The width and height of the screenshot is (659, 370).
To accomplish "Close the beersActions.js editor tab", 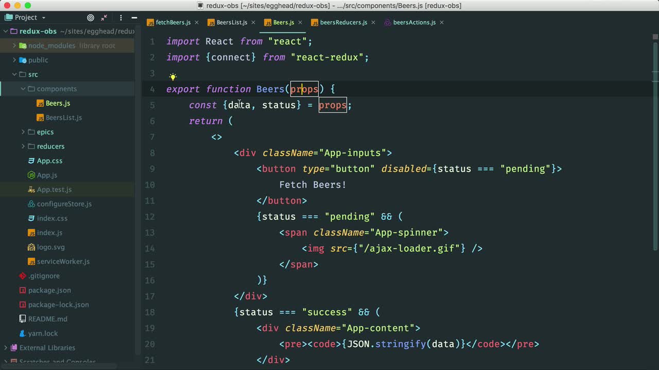I will point(442,23).
